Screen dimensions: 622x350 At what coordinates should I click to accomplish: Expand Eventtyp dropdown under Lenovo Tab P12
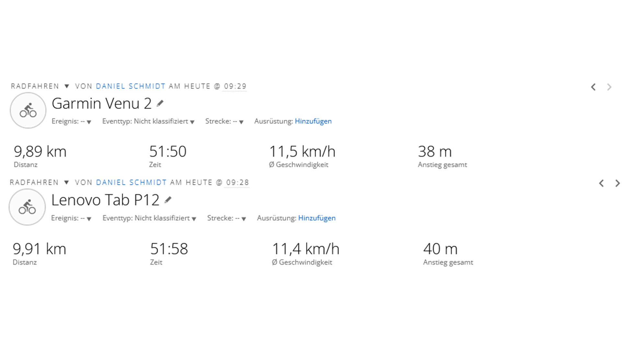pyautogui.click(x=194, y=219)
